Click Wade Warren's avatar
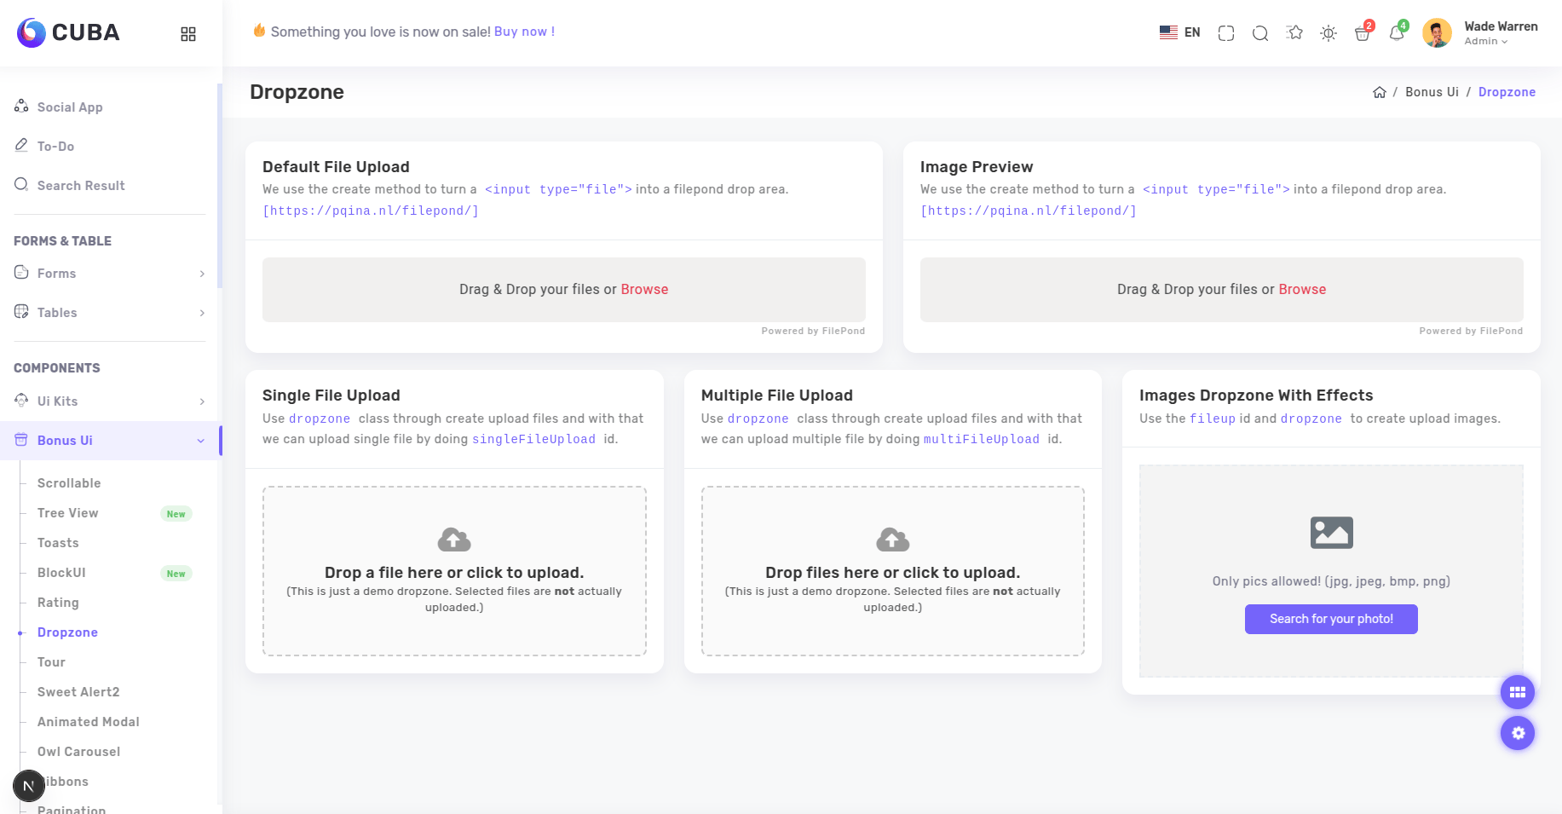1562x814 pixels. (1437, 33)
